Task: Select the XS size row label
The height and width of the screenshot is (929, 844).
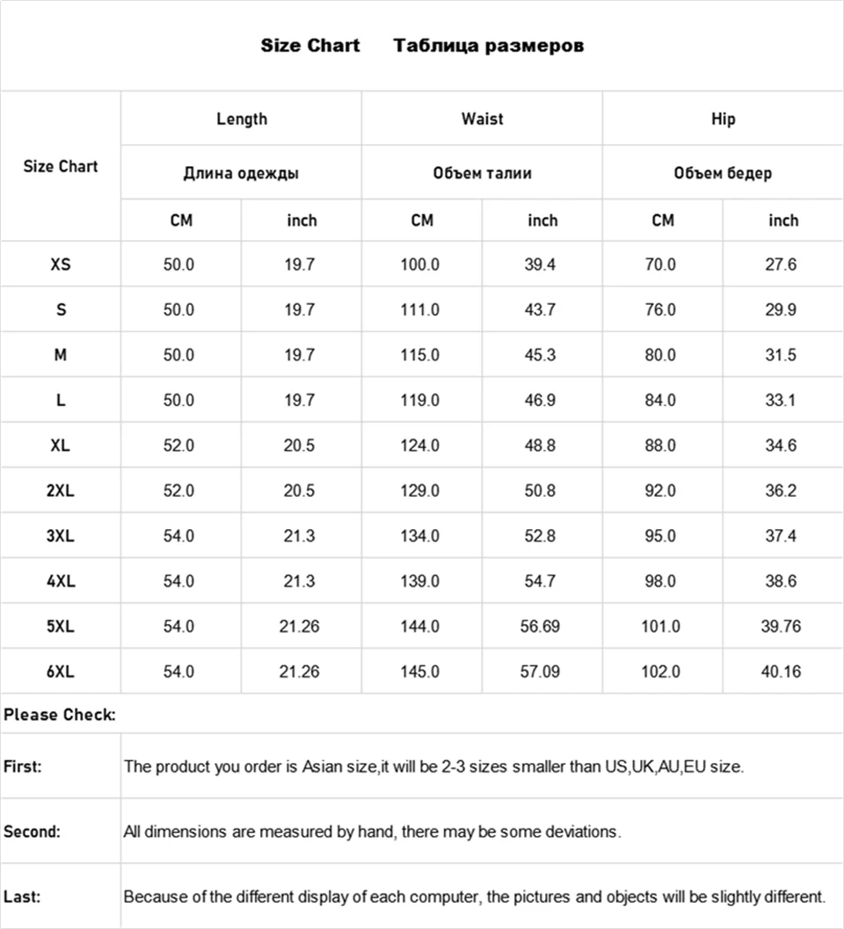Action: pyautogui.click(x=61, y=264)
